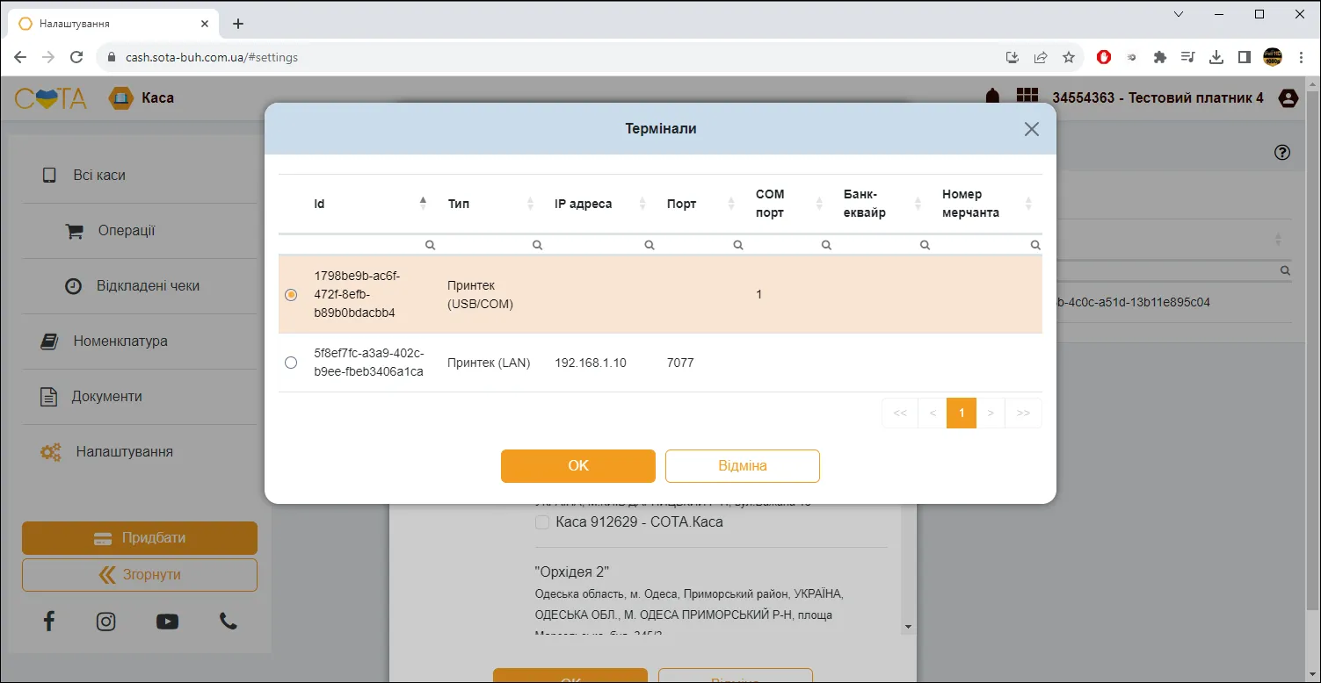Close the Термінали dialog with X
The image size is (1321, 683).
click(x=1032, y=129)
